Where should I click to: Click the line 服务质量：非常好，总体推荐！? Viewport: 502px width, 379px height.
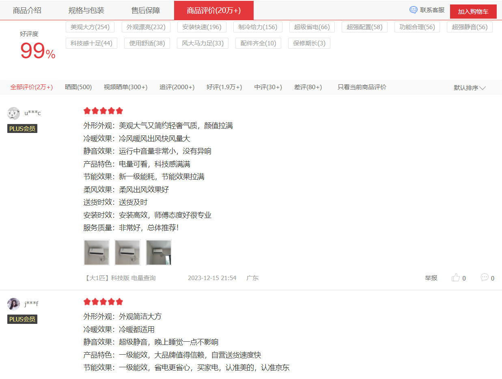(131, 228)
